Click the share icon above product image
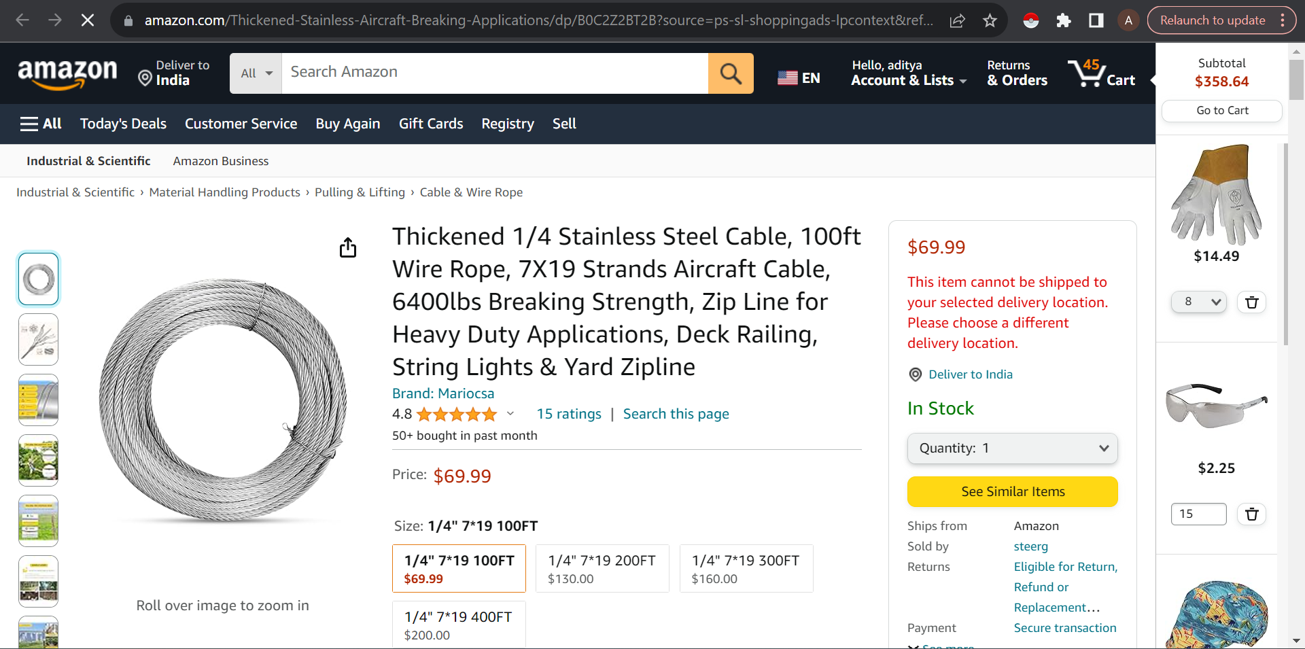Screen dimensions: 1305x649 click(348, 248)
